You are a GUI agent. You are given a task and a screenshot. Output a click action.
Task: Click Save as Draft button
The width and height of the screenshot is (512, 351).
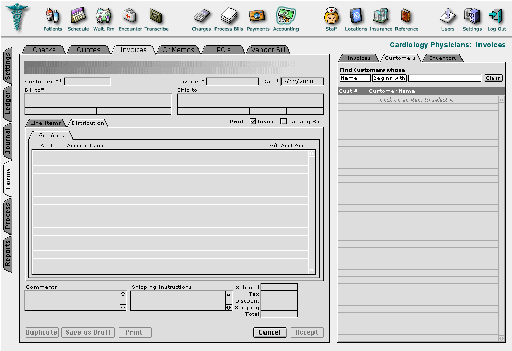click(88, 332)
